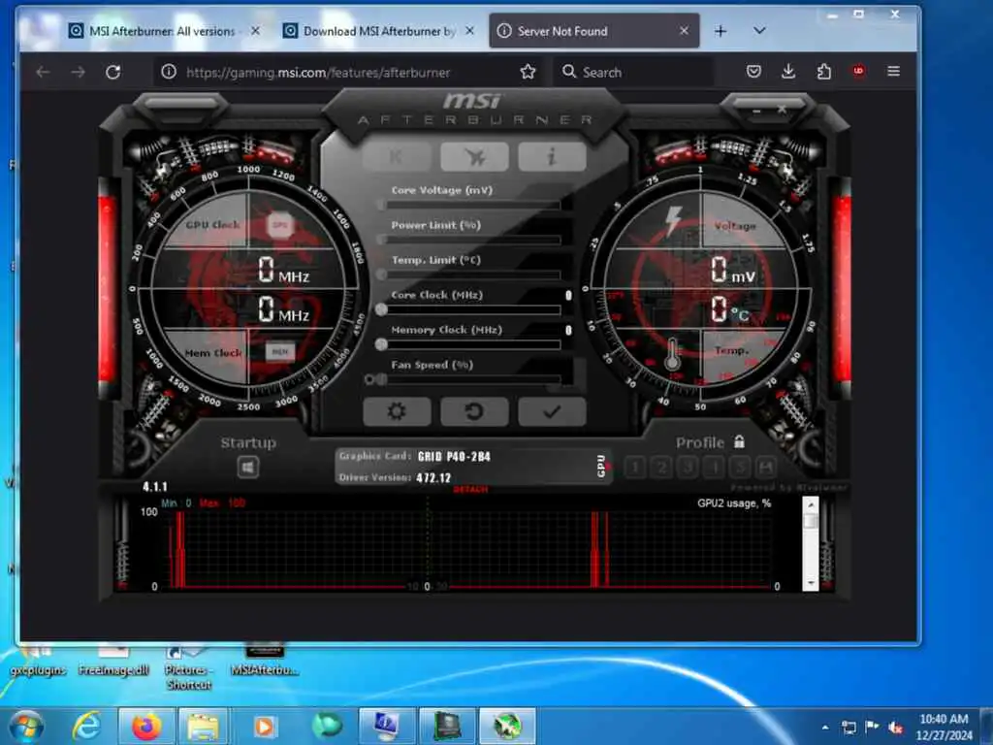The height and width of the screenshot is (745, 993).
Task: Adjust the Fan Speed slider handle
Action: point(382,379)
